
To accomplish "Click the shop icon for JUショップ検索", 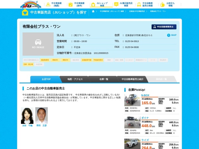I will [93, 4].
